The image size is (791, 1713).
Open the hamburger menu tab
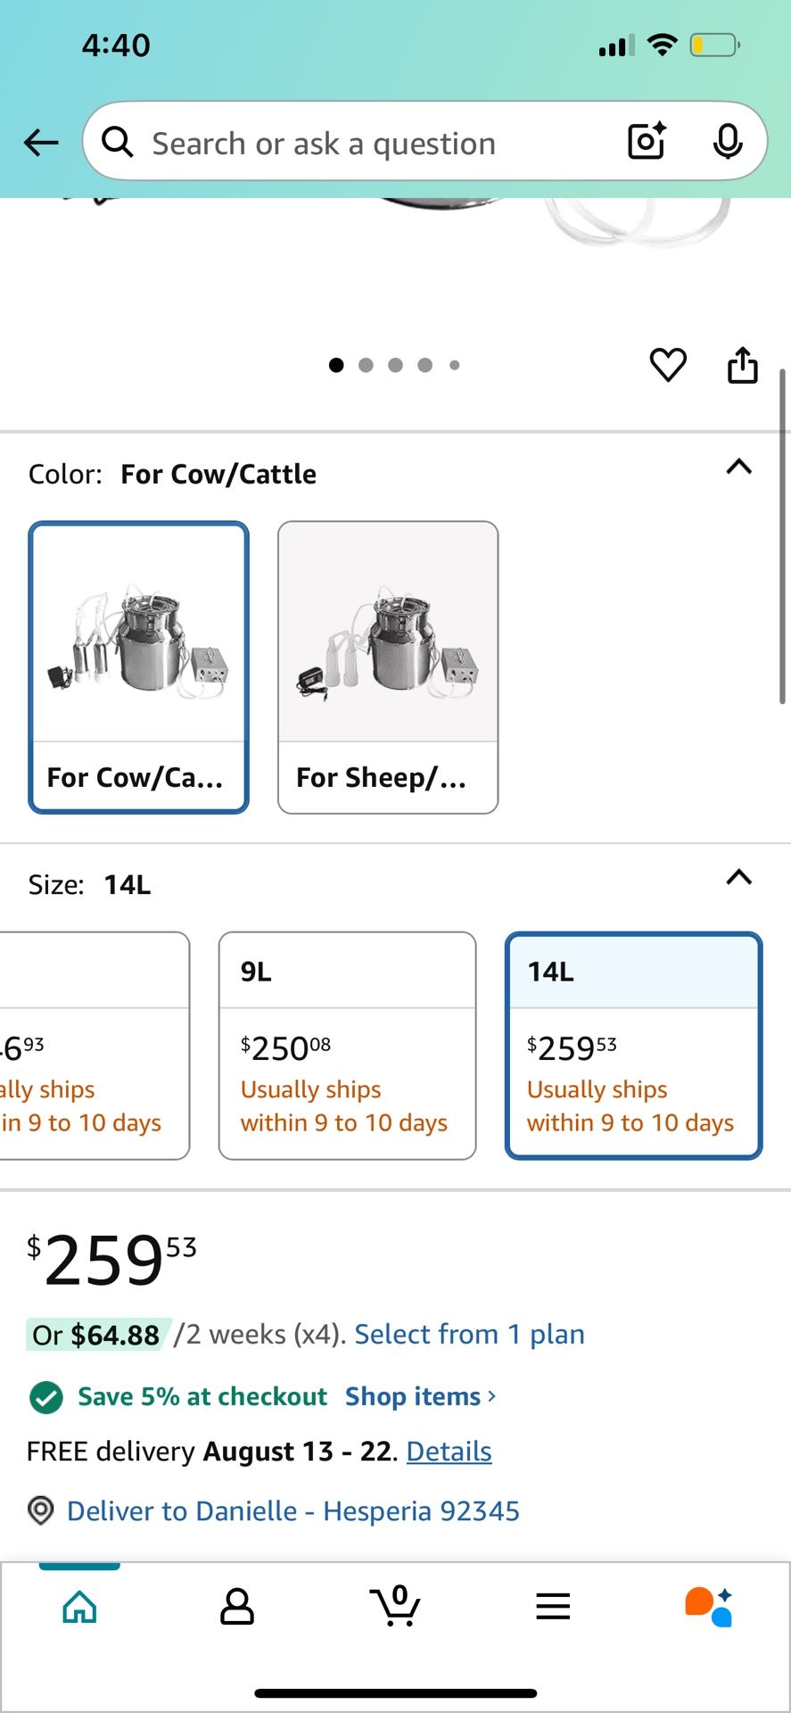(553, 1607)
